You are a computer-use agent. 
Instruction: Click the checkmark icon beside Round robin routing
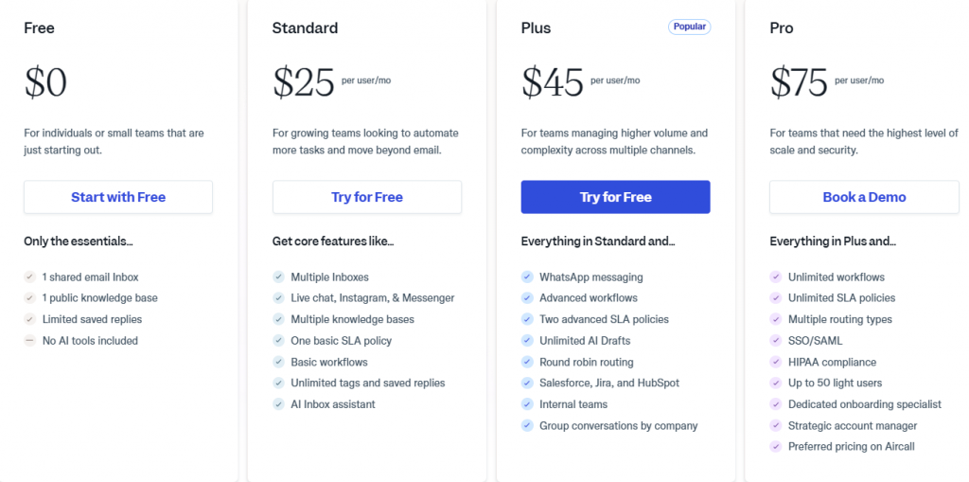coord(527,362)
